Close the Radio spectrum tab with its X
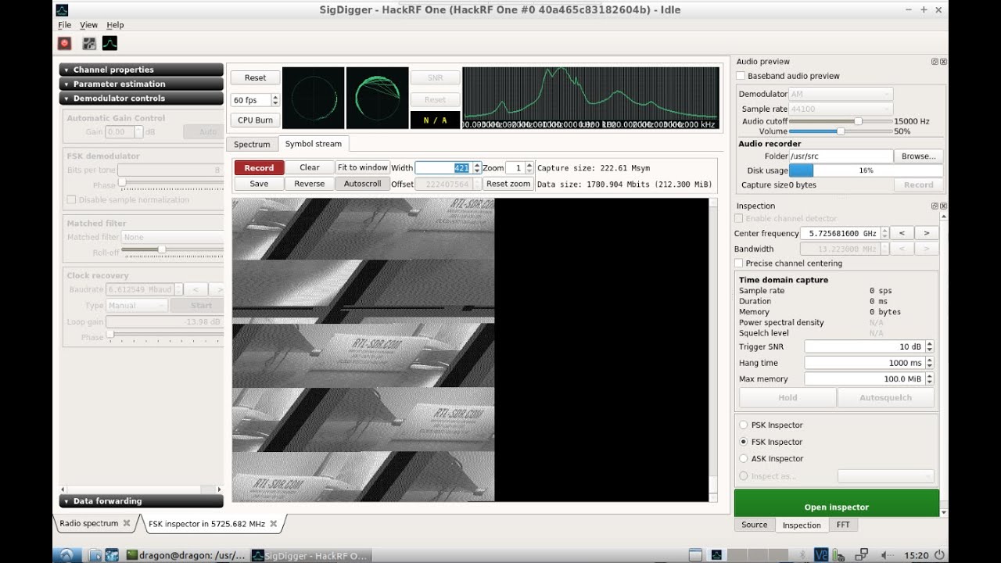Viewport: 1001px width, 563px height. pyautogui.click(x=125, y=524)
